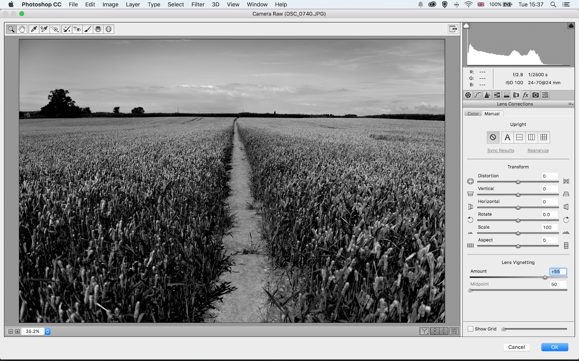Click the Scale value field showing 100
The height and width of the screenshot is (361, 579).
coord(550,227)
